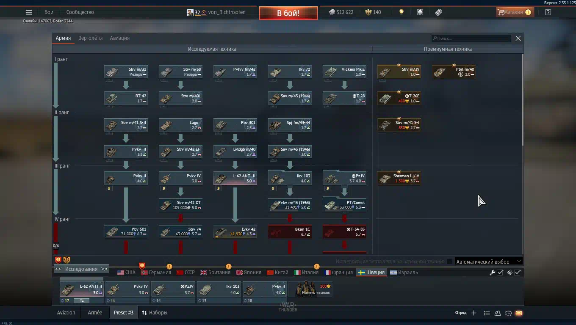The image size is (576, 325).
Task: Expand the Pz.IV vehicle group folder
Action: tap(344, 177)
